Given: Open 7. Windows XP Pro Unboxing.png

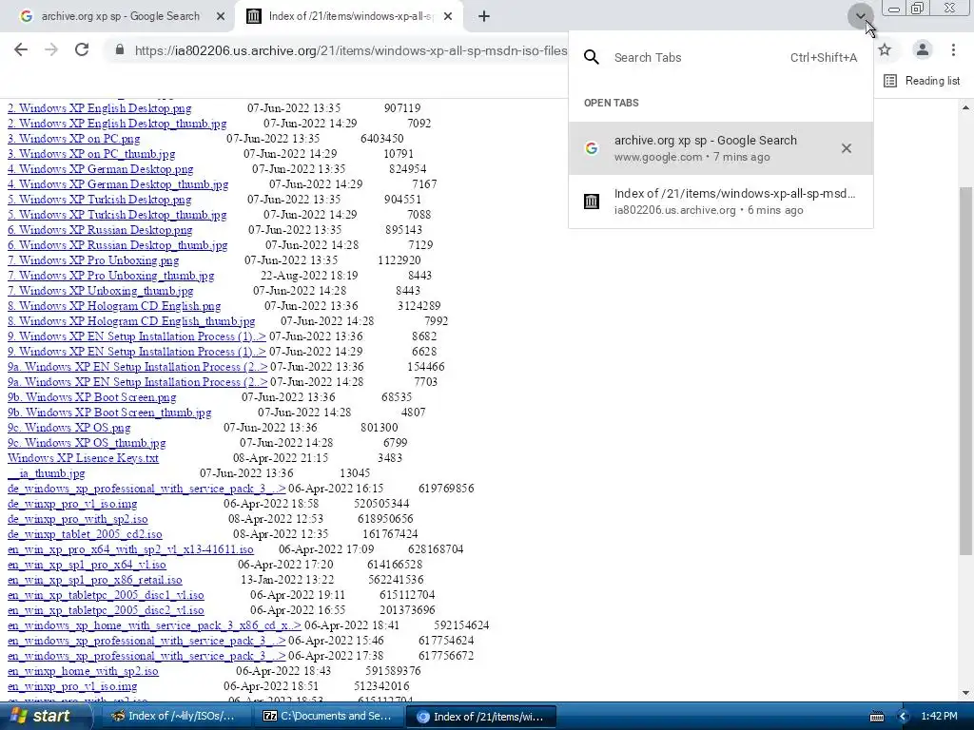Looking at the screenshot, I should point(93,260).
